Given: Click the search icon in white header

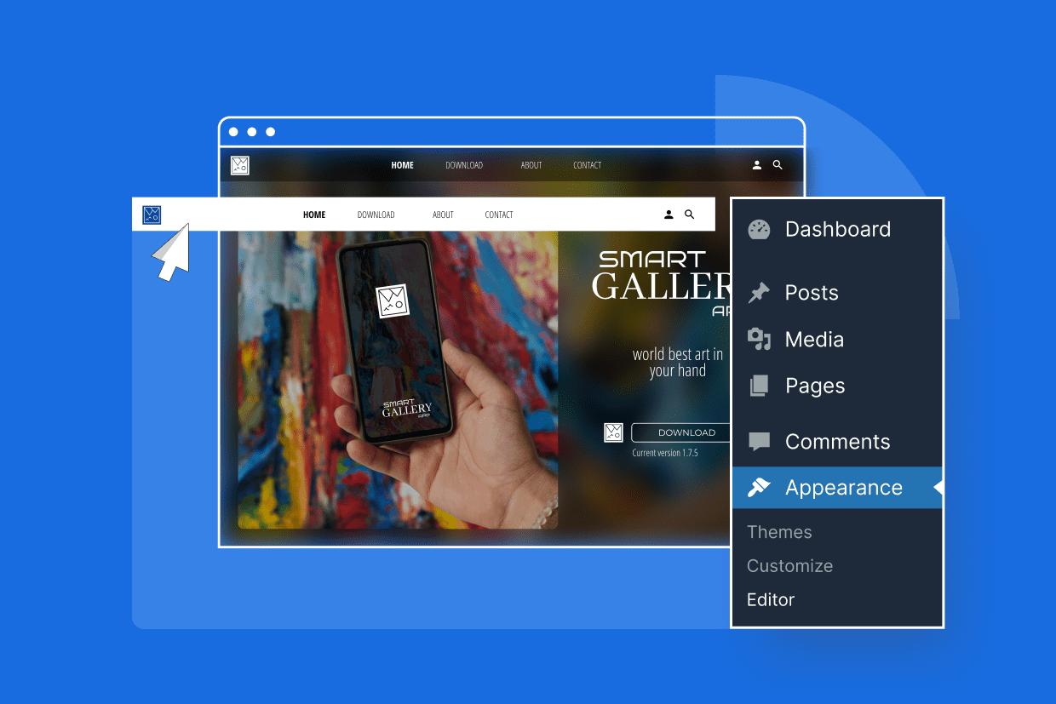Looking at the screenshot, I should pos(689,215).
